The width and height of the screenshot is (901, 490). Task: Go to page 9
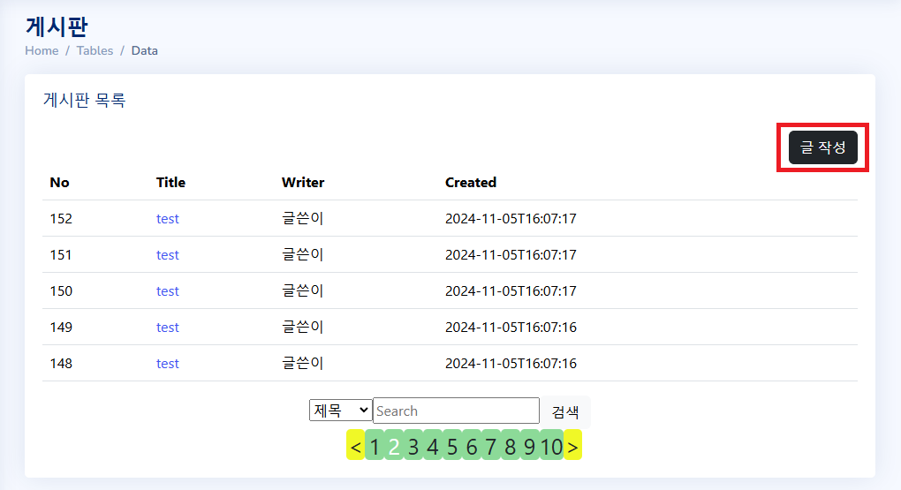point(530,445)
